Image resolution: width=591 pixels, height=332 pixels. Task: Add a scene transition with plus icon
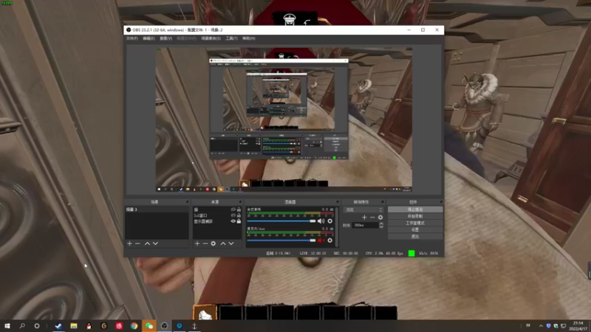(364, 217)
